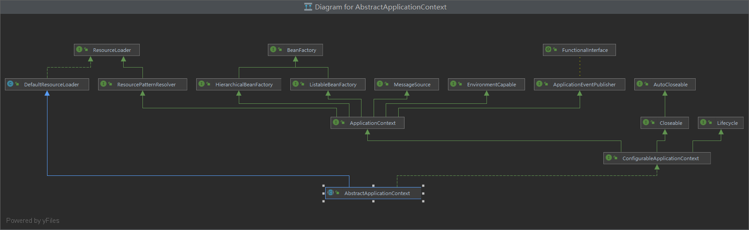Click the class icon on DefaultResourceLoader
Viewport: 749px width, 230px height.
click(x=10, y=84)
